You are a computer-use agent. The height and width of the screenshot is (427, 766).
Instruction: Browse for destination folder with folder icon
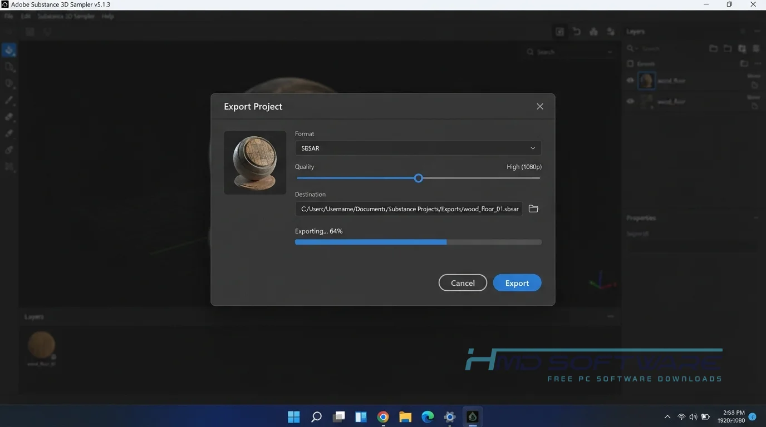533,208
